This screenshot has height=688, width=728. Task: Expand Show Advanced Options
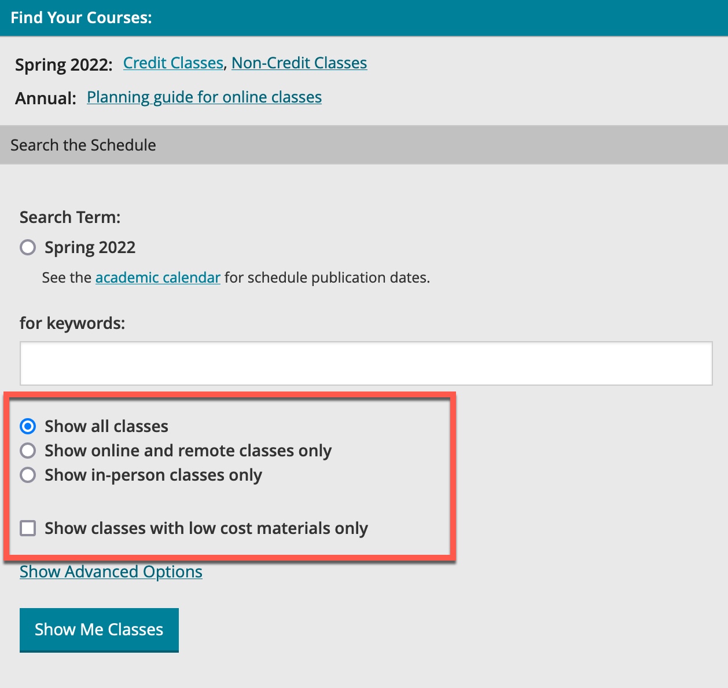coord(111,572)
